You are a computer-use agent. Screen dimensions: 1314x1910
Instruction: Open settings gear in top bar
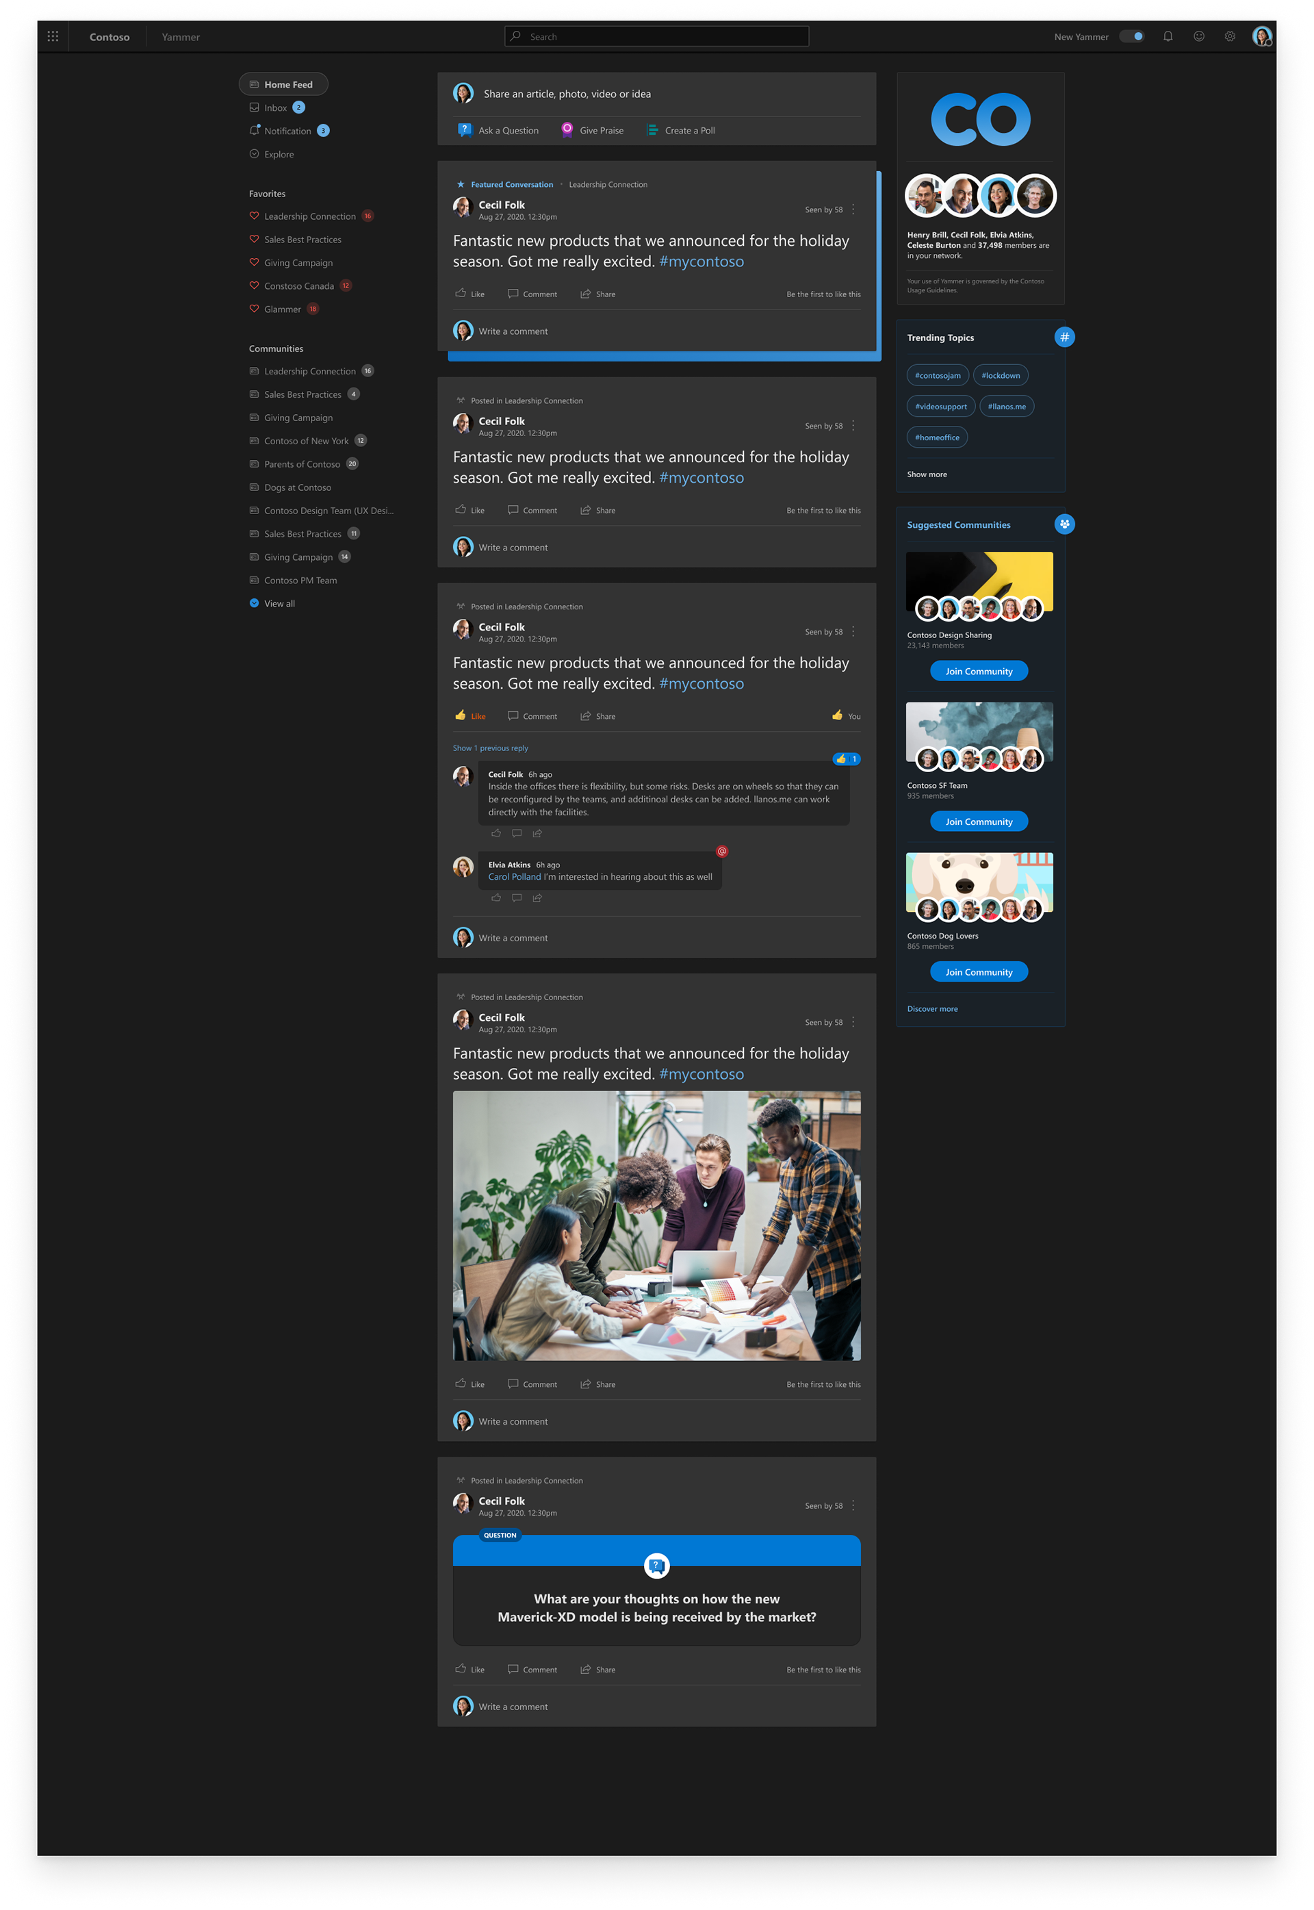pyautogui.click(x=1229, y=36)
